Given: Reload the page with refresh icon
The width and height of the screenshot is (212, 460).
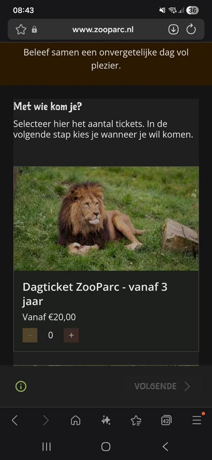Looking at the screenshot, I should click(x=191, y=29).
